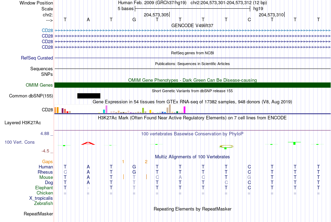Open the RepeatMasker track label
The width and height of the screenshot is (331, 222).
coord(38,214)
